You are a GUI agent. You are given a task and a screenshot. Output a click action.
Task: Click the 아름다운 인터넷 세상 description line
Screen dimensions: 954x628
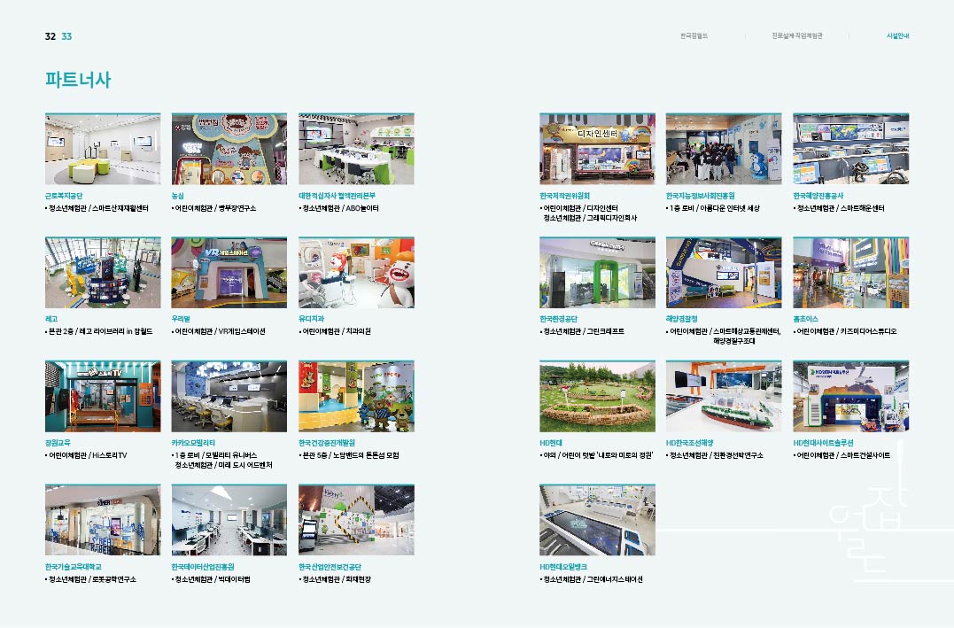pyautogui.click(x=713, y=208)
